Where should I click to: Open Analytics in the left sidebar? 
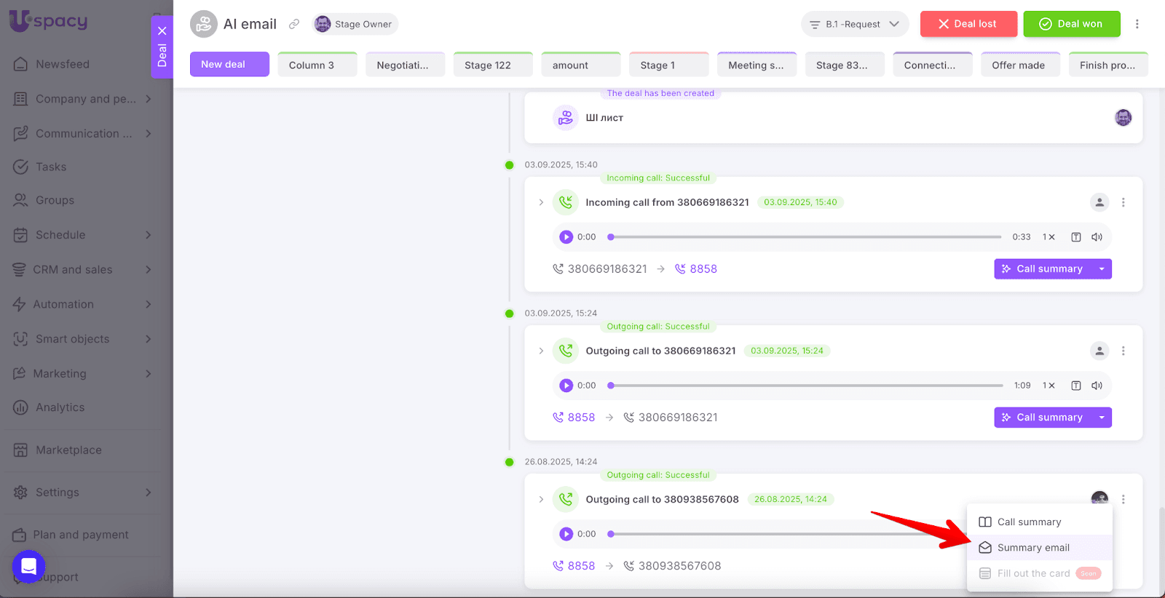(60, 407)
